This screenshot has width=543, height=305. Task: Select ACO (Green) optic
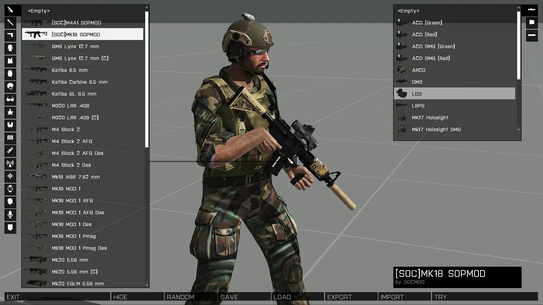click(455, 23)
